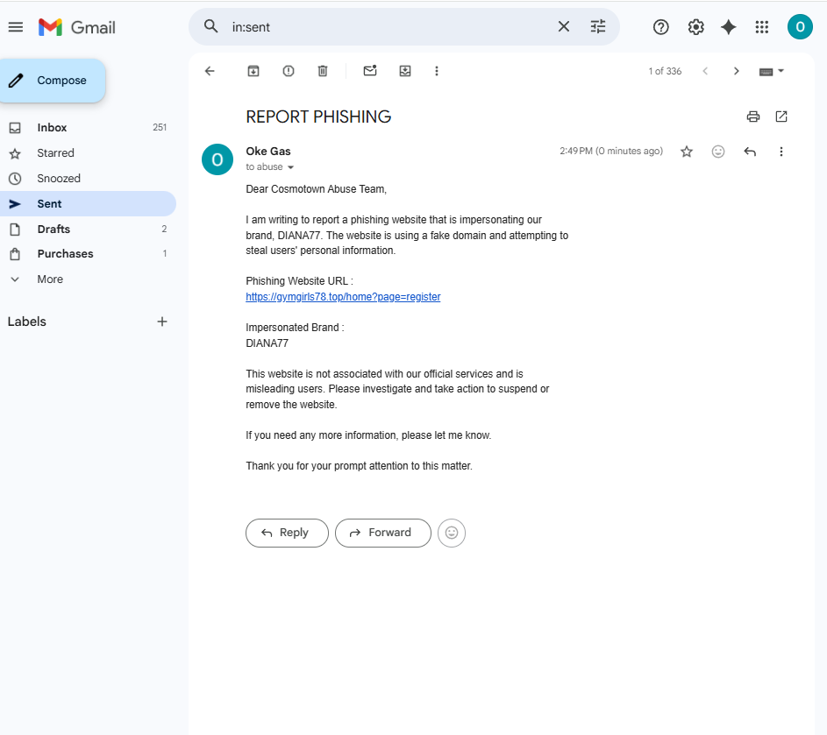
Task: Click the emoji reaction button beside Forward
Action: click(452, 533)
